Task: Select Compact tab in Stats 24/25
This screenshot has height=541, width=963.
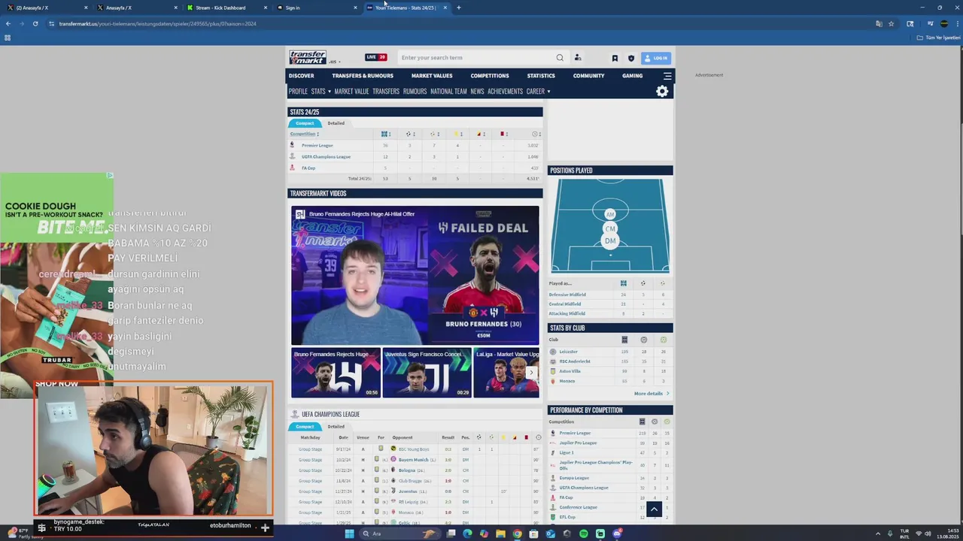Action: (x=305, y=123)
